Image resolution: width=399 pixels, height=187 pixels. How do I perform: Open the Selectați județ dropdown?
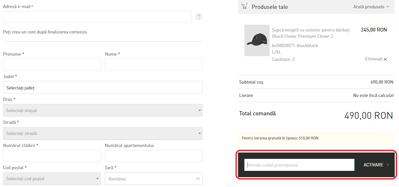tap(103, 88)
